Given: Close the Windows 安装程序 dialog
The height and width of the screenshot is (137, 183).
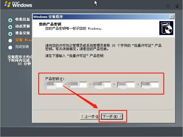Looking at the screenshot, I should click(172, 17).
